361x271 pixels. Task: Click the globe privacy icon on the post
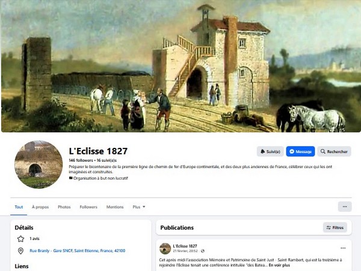pyautogui.click(x=203, y=251)
